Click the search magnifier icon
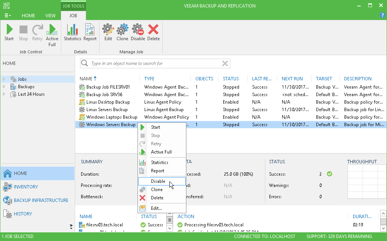The height and width of the screenshot is (241, 387). click(85, 63)
